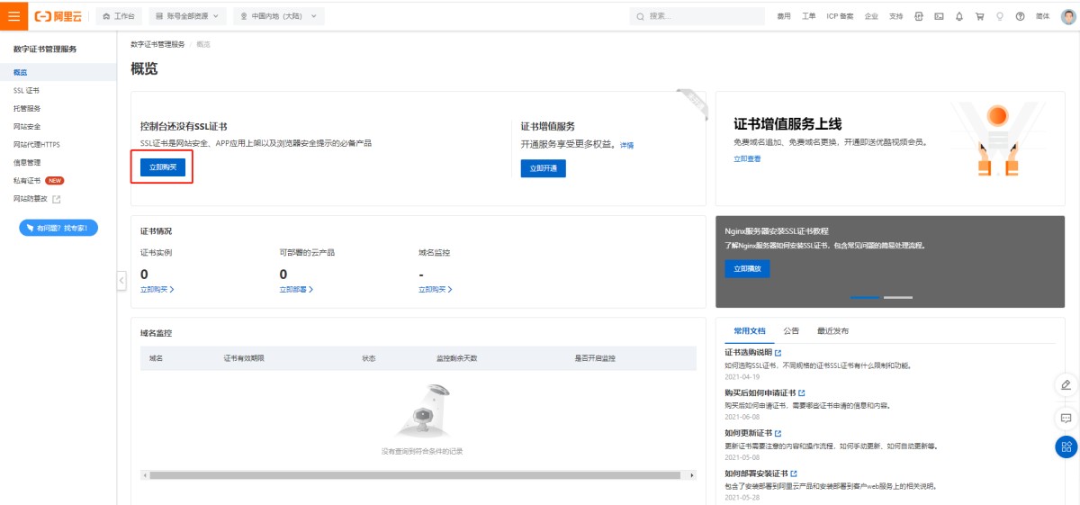
Task: Click the 立即购买 button for SSL certificate
Action: [x=163, y=167]
